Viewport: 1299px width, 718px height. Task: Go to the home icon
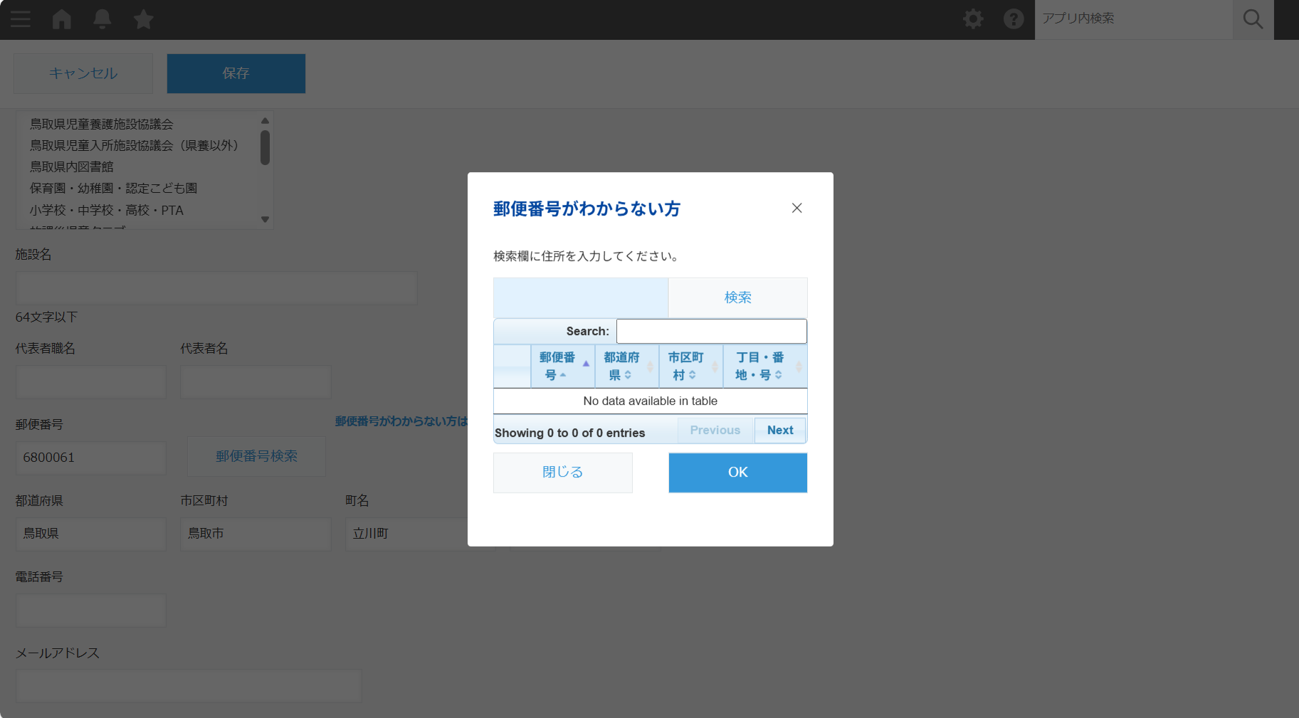tap(62, 19)
